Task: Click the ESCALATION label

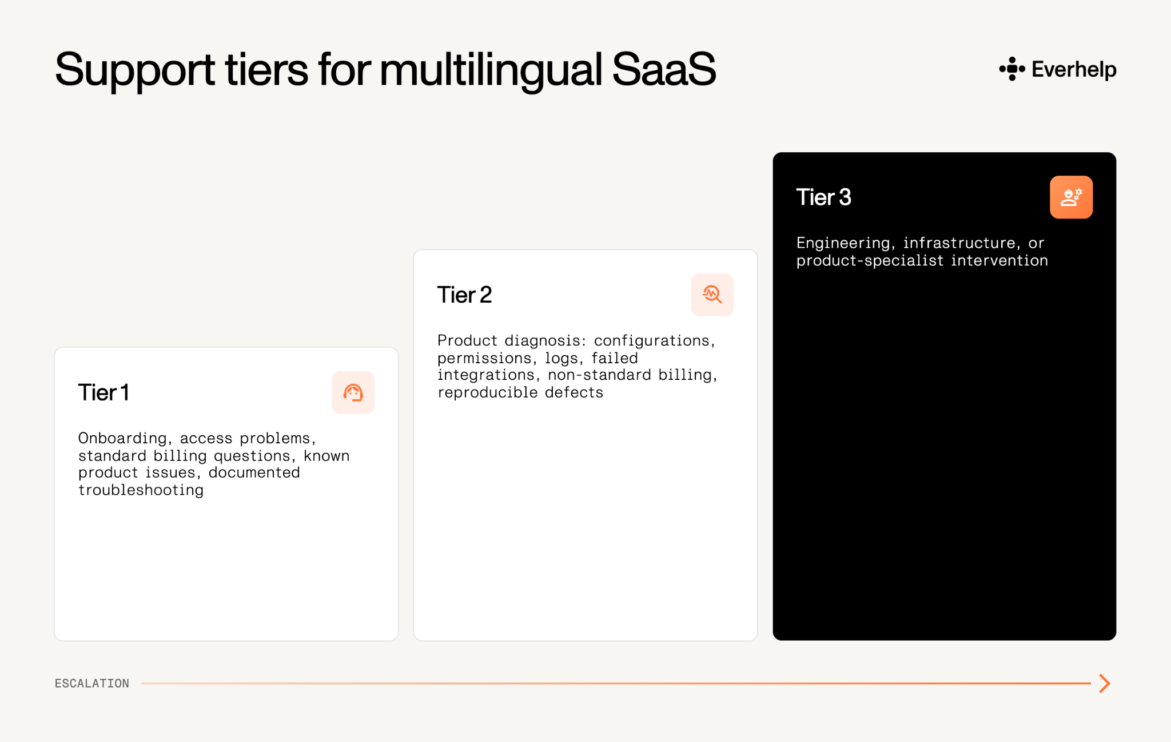Action: click(92, 683)
